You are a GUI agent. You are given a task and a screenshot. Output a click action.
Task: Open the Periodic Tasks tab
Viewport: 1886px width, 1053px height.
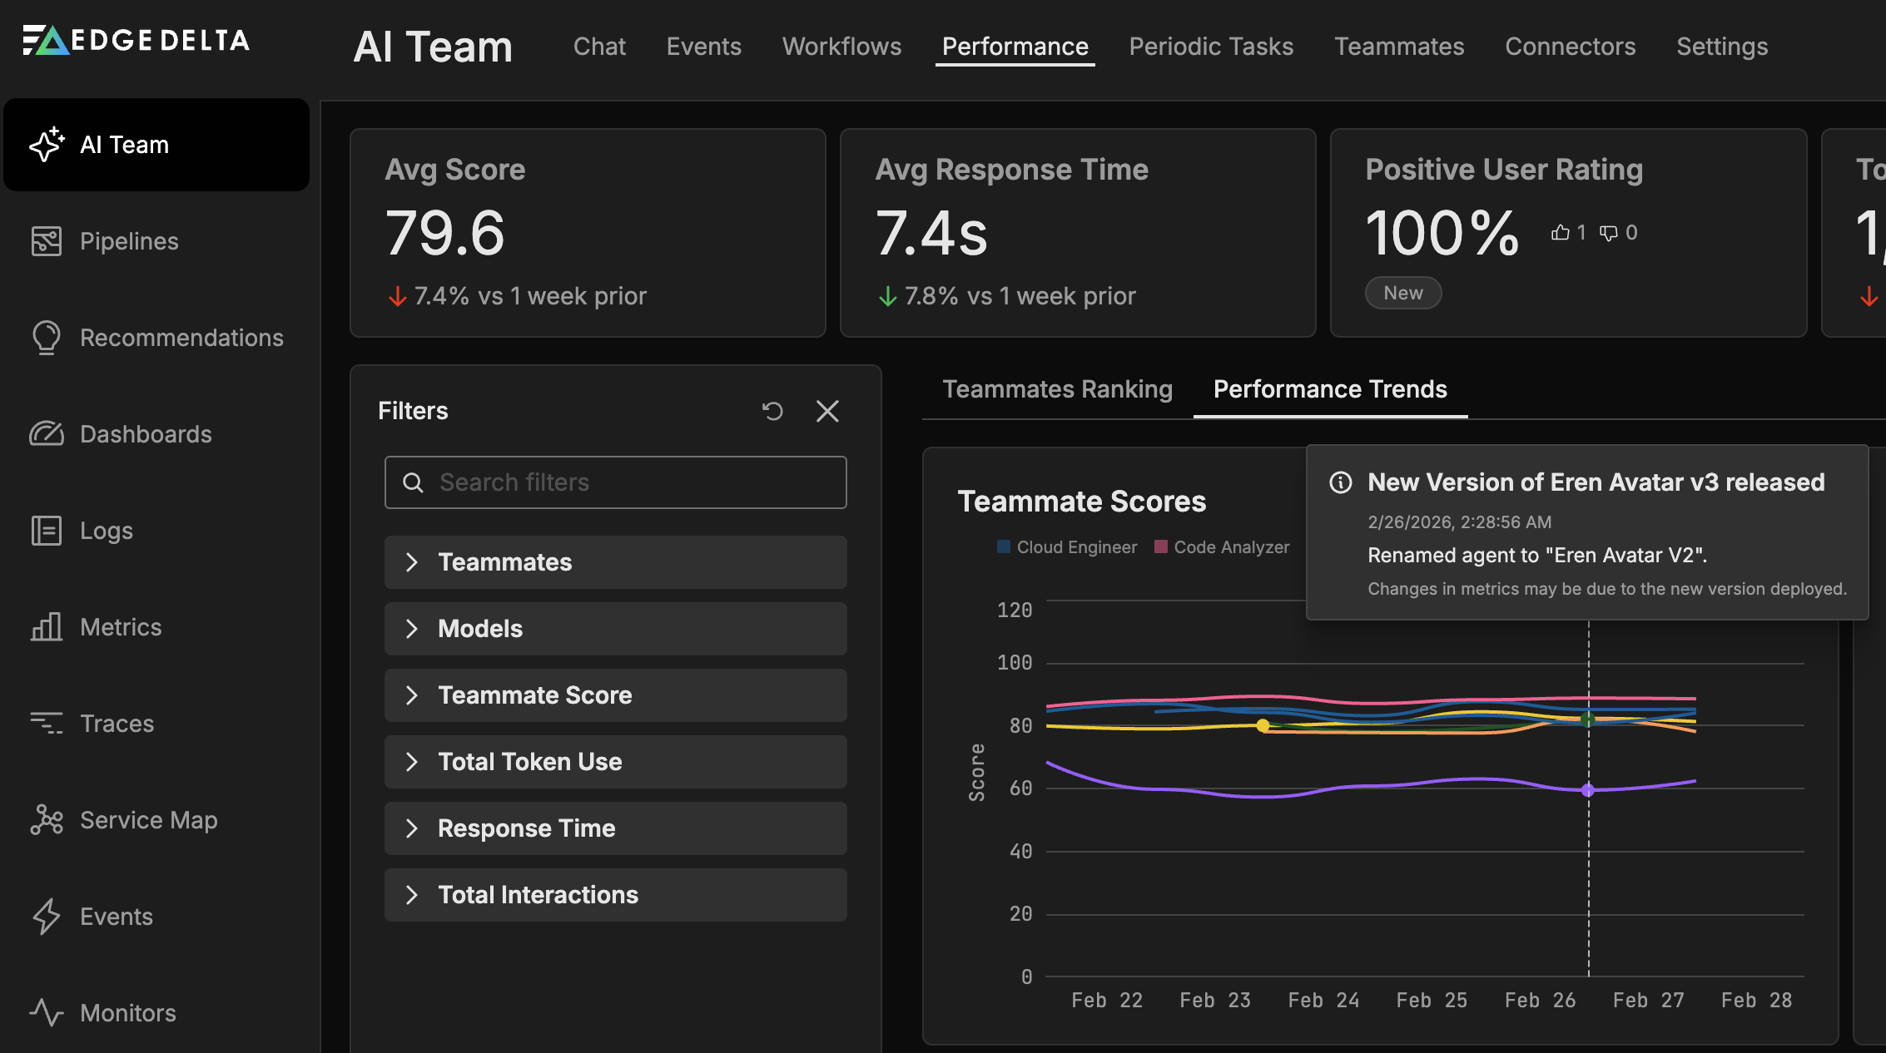click(1211, 47)
